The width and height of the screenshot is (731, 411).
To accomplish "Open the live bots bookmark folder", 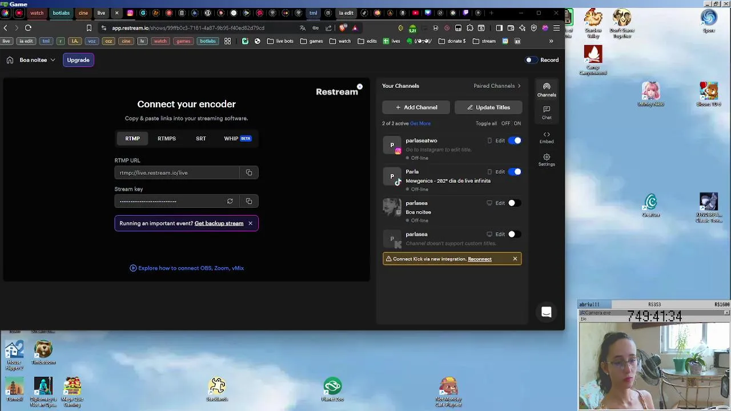I will (x=280, y=41).
